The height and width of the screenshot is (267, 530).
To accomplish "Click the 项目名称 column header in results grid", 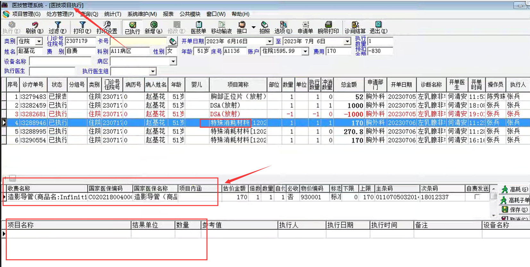I will [69, 225].
